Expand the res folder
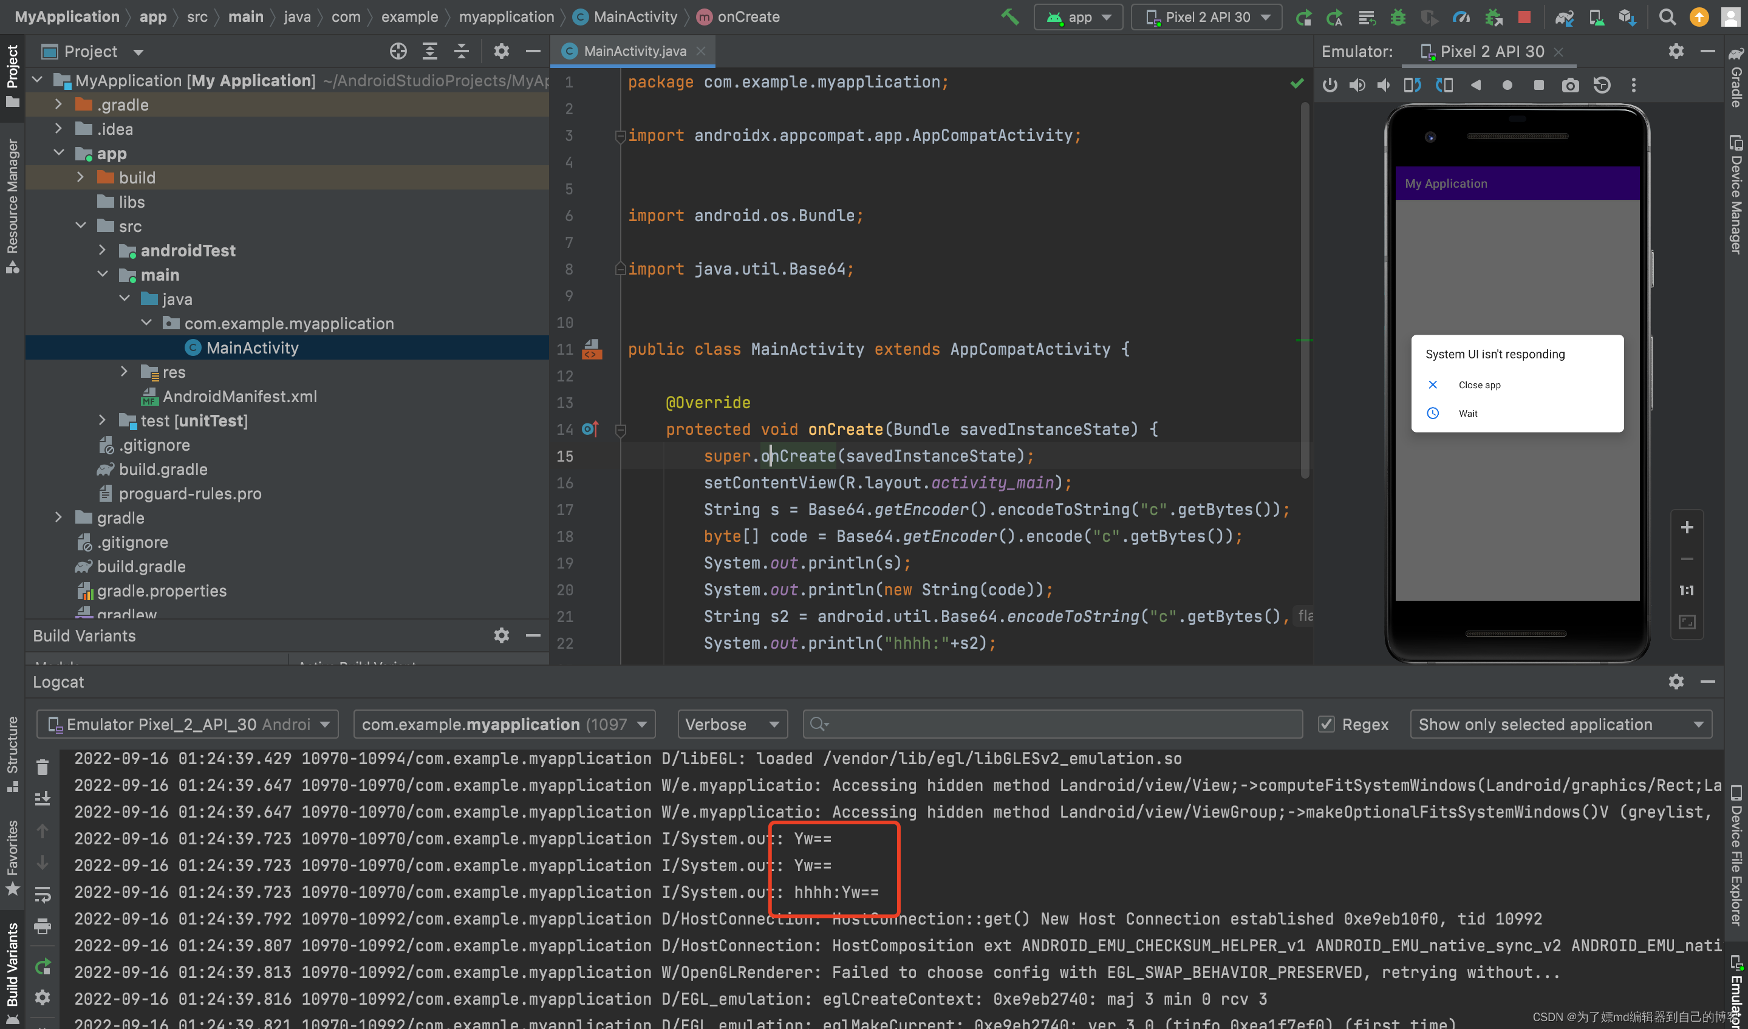The height and width of the screenshot is (1029, 1748). pos(124,371)
